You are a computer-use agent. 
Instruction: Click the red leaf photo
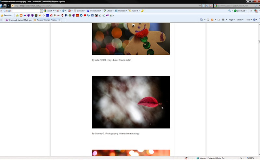pos(131,102)
